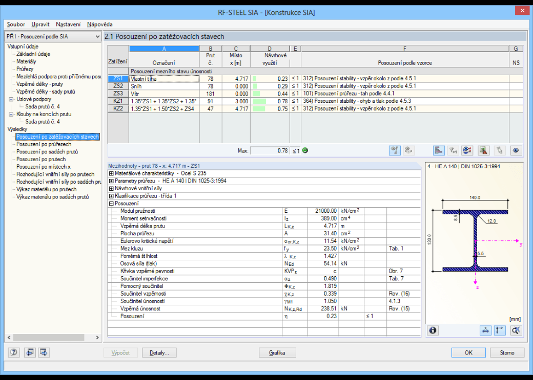Toggle colored relation bars in table
Image resolution: width=533 pixels, height=380 pixels.
[x=439, y=150]
